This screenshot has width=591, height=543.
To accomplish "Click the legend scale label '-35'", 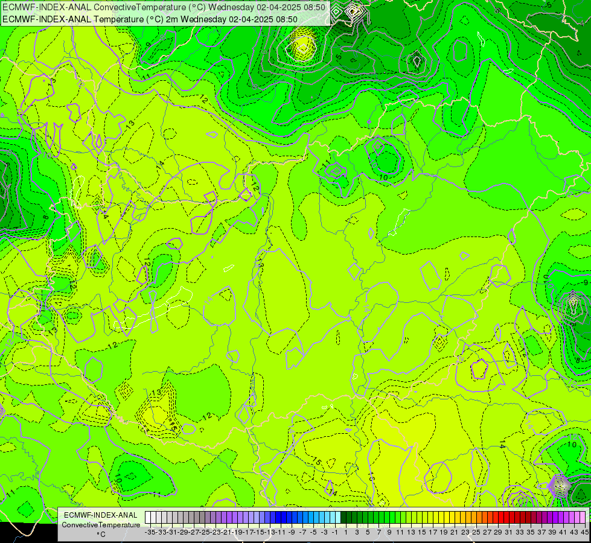I will click(150, 532).
